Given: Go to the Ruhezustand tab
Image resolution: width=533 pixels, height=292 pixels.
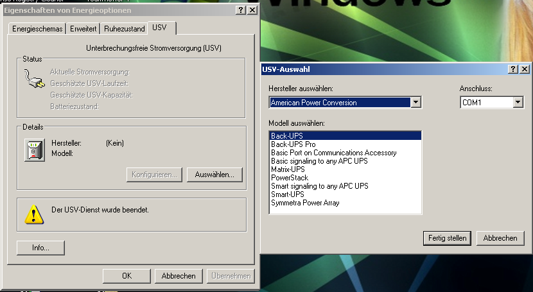Looking at the screenshot, I should coord(125,29).
